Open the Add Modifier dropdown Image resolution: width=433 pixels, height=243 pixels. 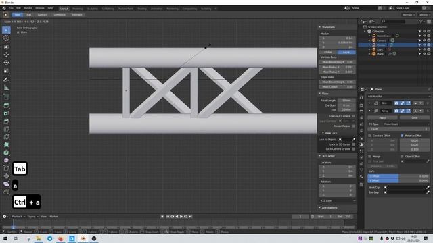398,96
